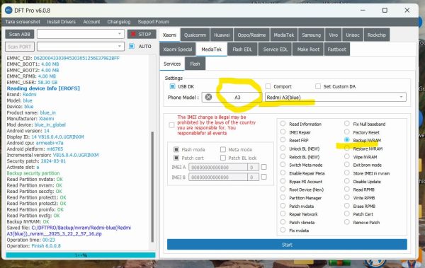Viewport: 425px width, 268px height.
Task: Select Fix Null baseband option
Action: point(365,124)
